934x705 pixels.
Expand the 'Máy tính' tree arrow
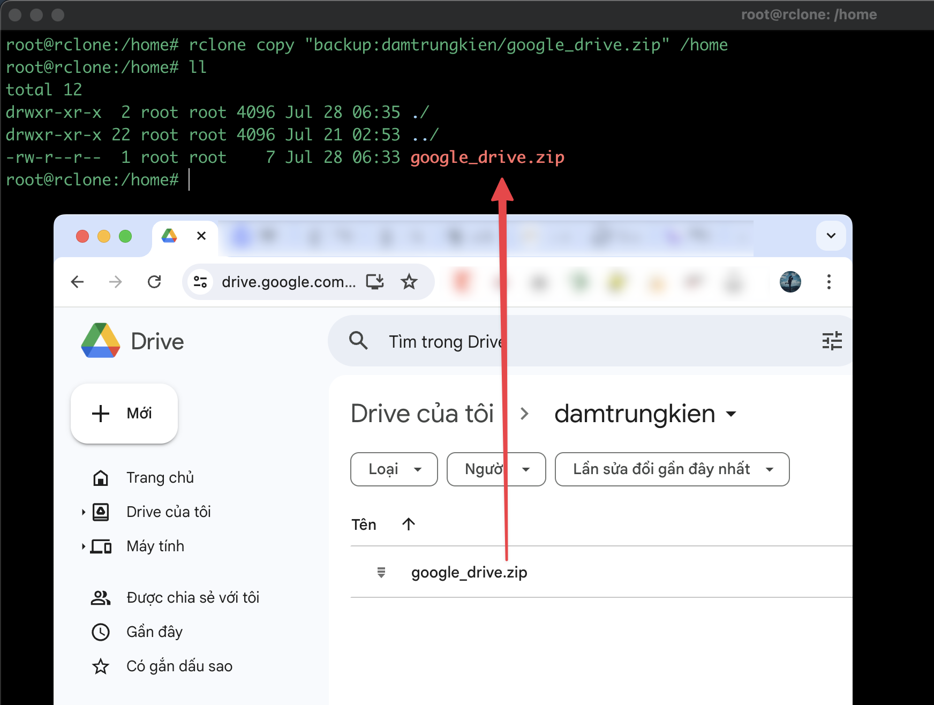tap(84, 546)
